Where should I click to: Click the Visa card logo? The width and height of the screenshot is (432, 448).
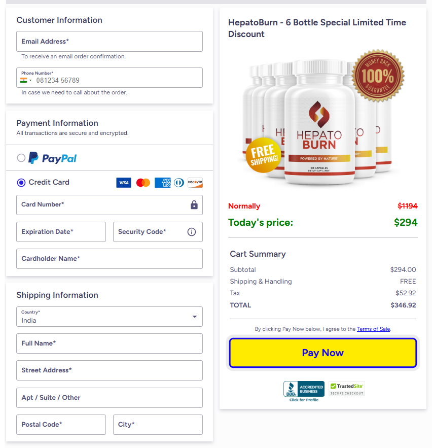click(123, 182)
